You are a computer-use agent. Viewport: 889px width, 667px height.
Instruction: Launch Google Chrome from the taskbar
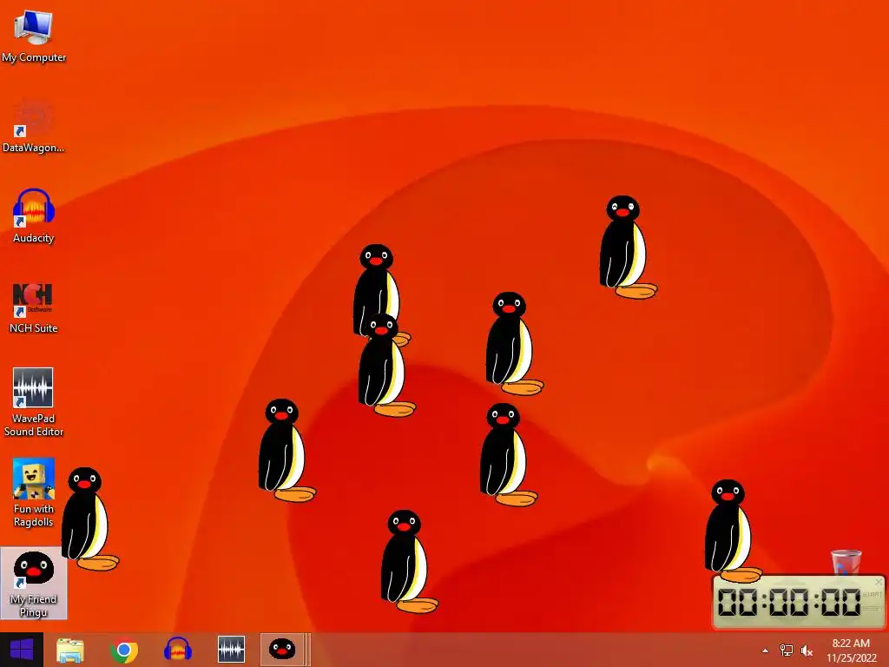(x=124, y=650)
